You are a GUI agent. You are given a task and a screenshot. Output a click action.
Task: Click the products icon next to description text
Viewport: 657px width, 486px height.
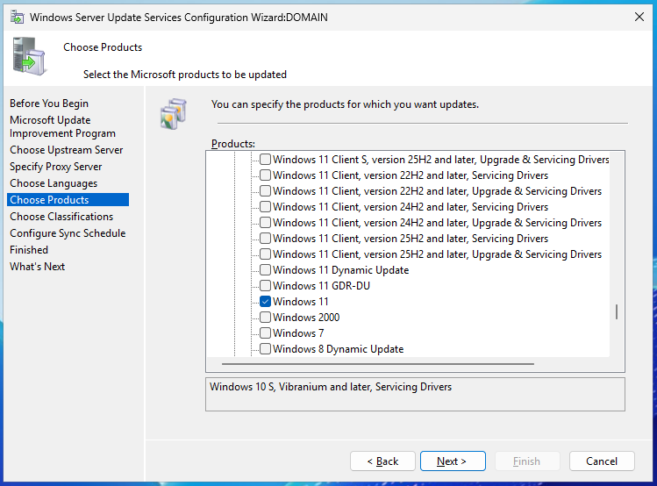pos(174,114)
